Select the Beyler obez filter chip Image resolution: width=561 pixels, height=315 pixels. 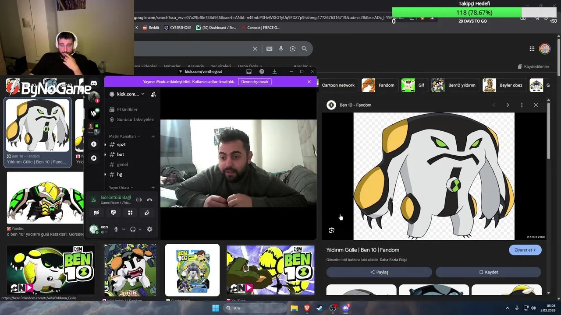point(504,85)
